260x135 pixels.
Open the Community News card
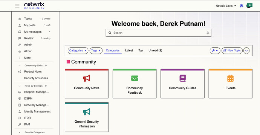click(x=87, y=84)
